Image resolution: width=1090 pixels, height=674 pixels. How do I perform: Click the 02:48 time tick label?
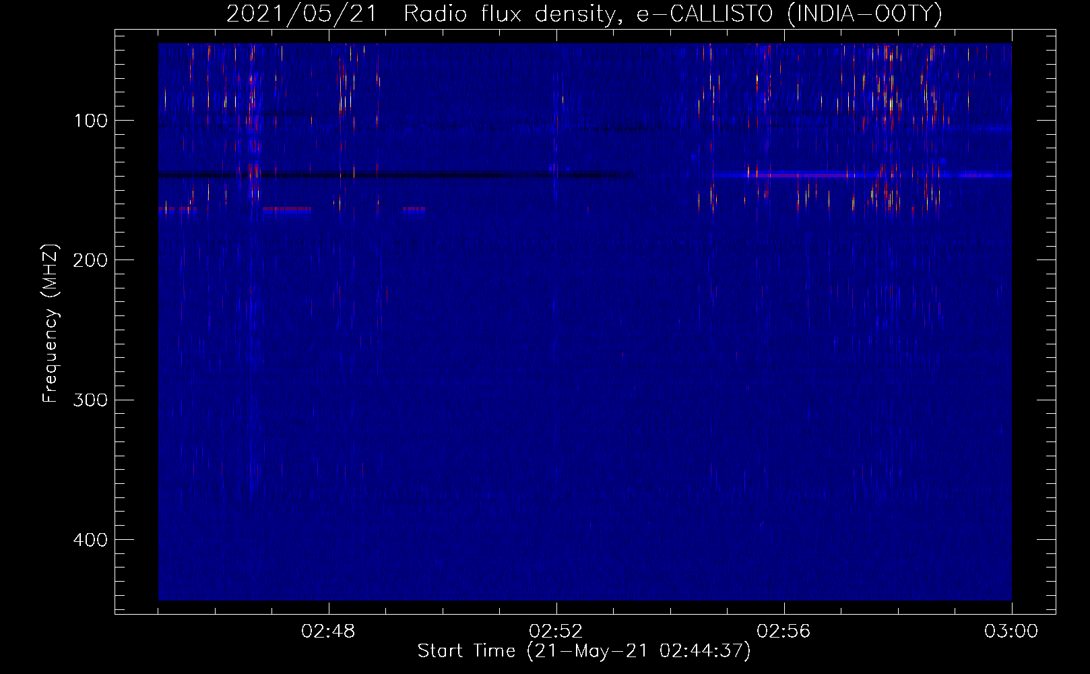(x=329, y=632)
